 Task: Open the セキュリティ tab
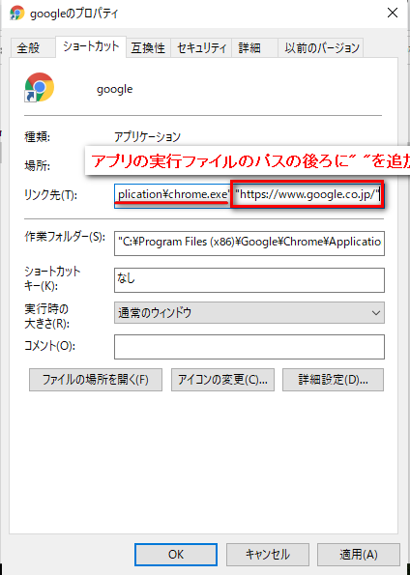(x=201, y=48)
